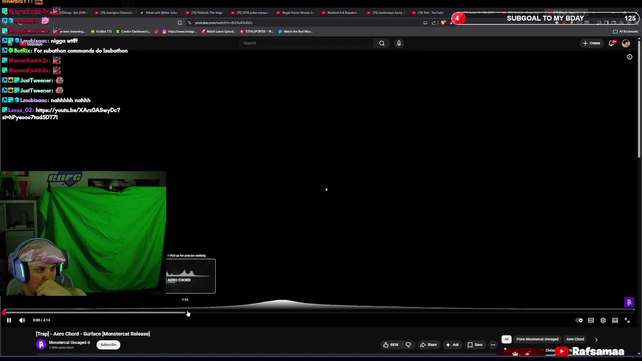Share this video
Screen dimensions: 642x361
tap(428, 344)
